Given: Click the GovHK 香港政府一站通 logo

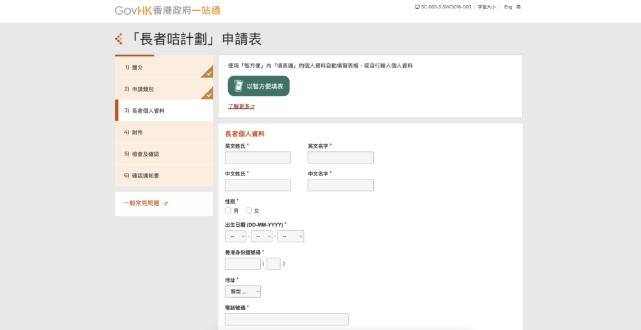Looking at the screenshot, I should tap(167, 11).
